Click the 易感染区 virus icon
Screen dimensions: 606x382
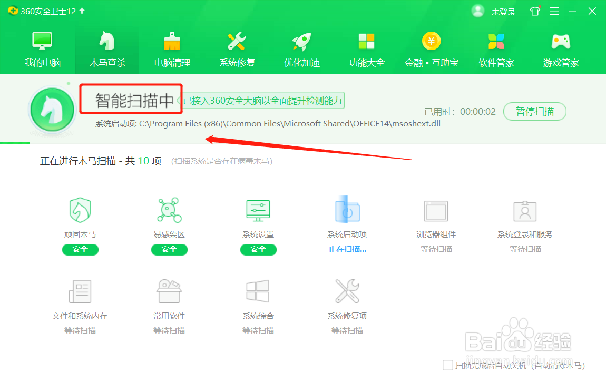click(169, 210)
